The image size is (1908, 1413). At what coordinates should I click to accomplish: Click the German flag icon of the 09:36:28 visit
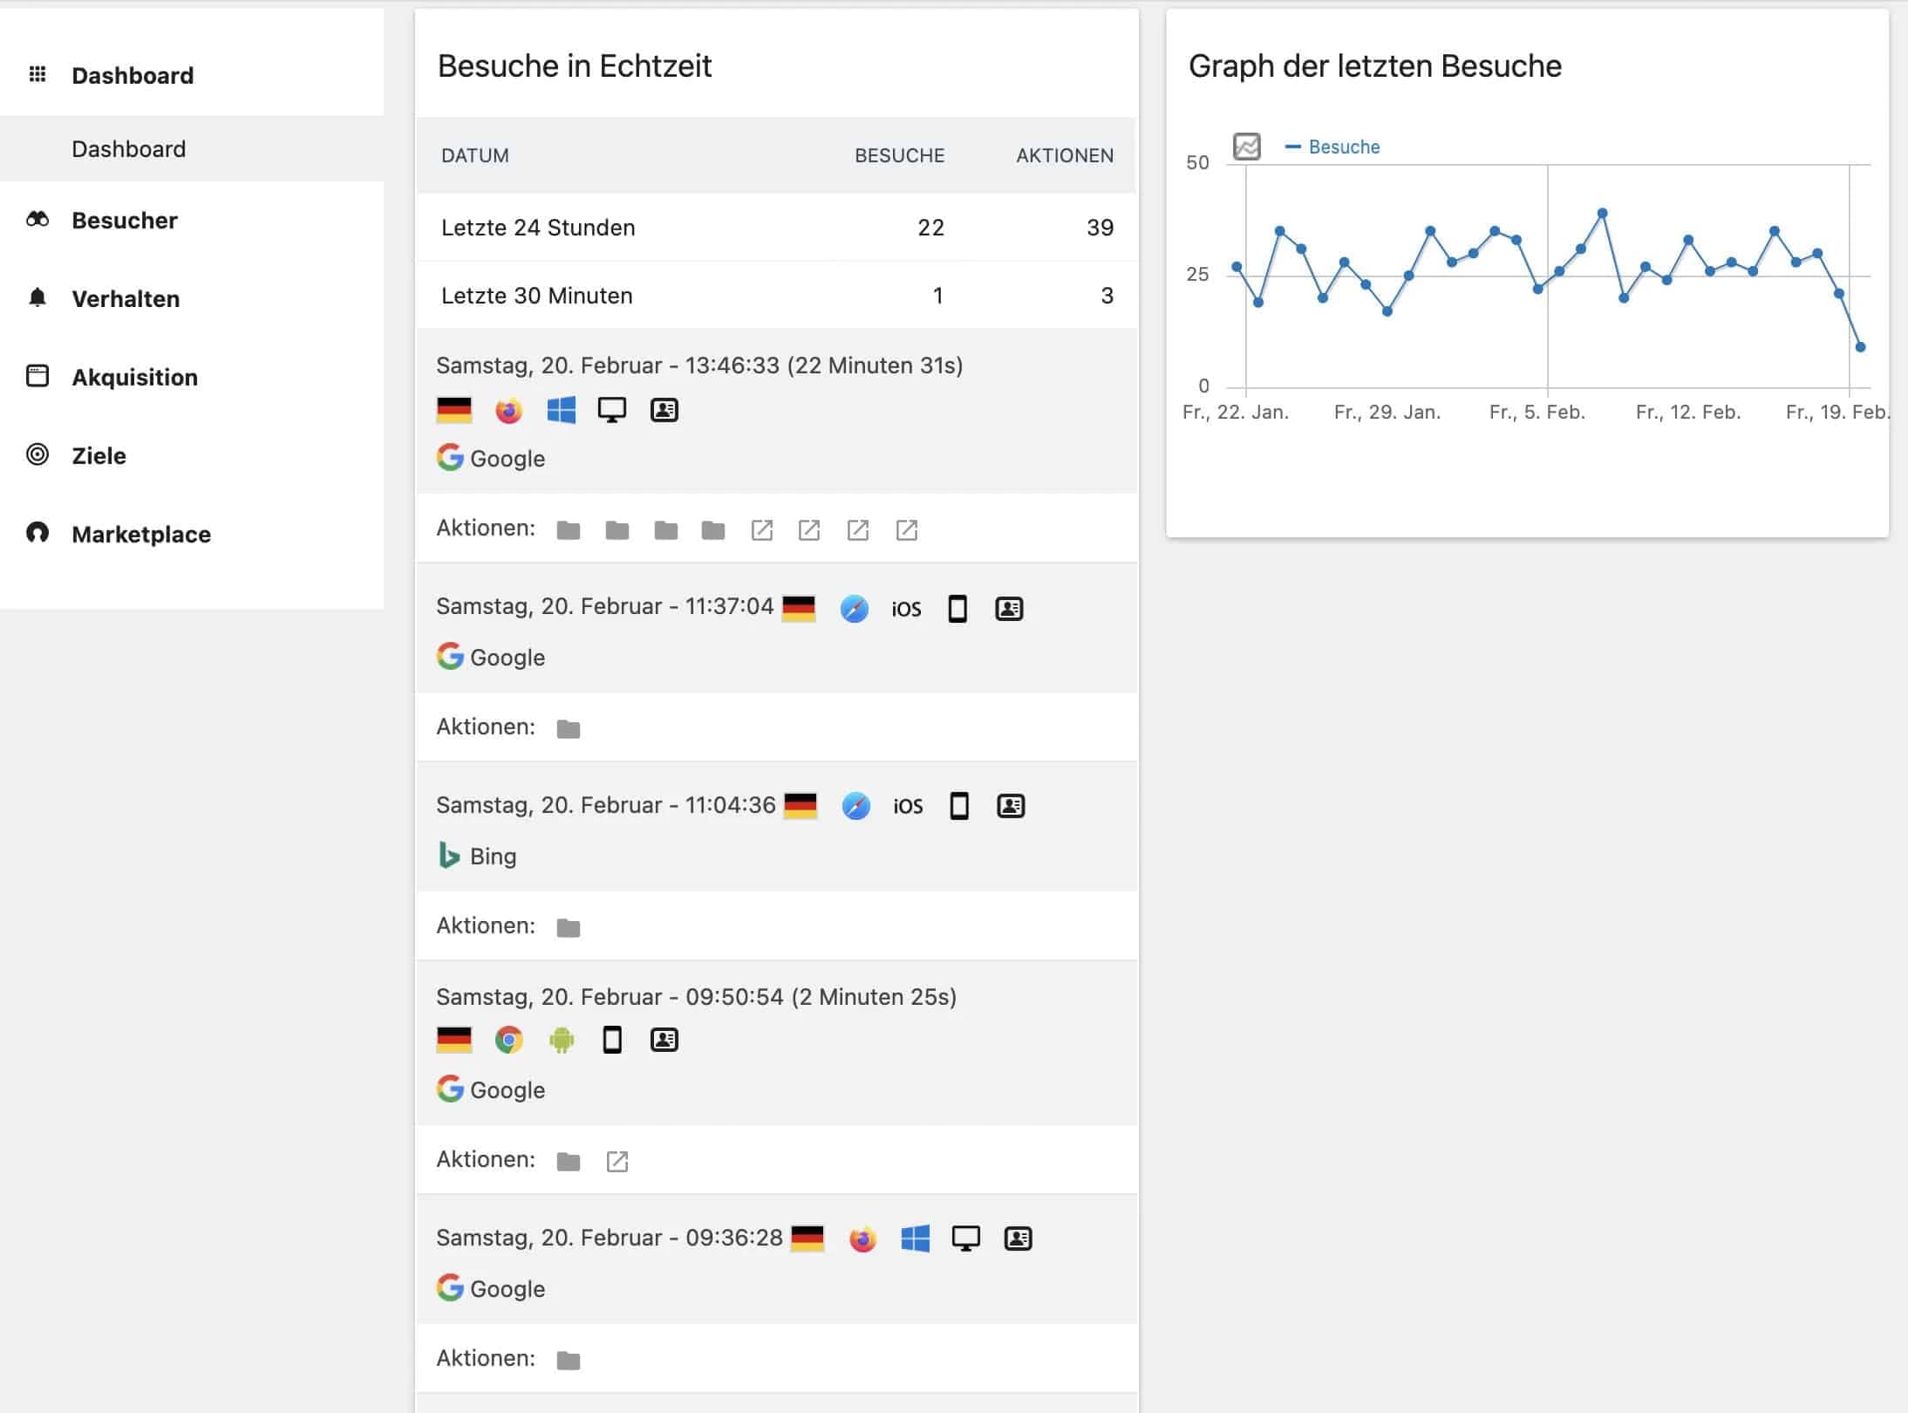[x=807, y=1237]
